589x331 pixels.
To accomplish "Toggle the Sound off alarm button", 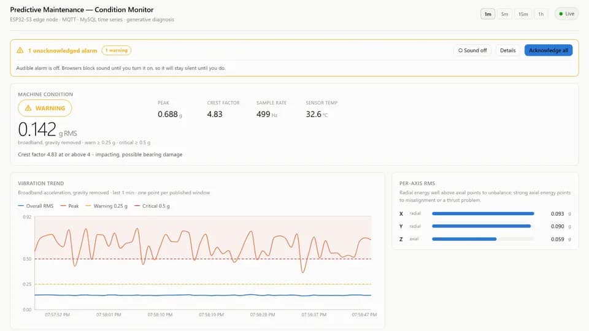I will point(472,50).
